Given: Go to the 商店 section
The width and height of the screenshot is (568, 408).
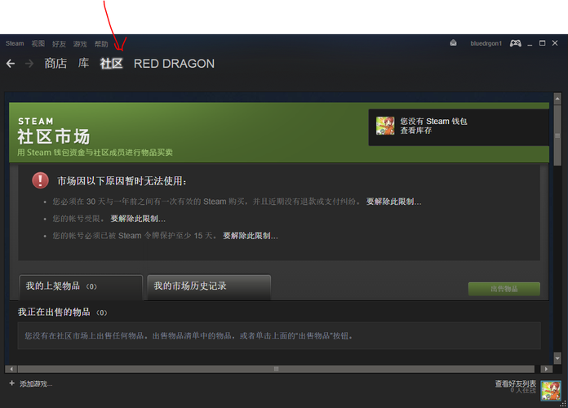Looking at the screenshot, I should pyautogui.click(x=55, y=64).
